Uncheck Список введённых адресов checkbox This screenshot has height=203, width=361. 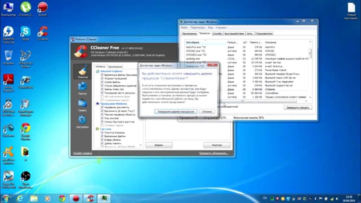click(102, 85)
